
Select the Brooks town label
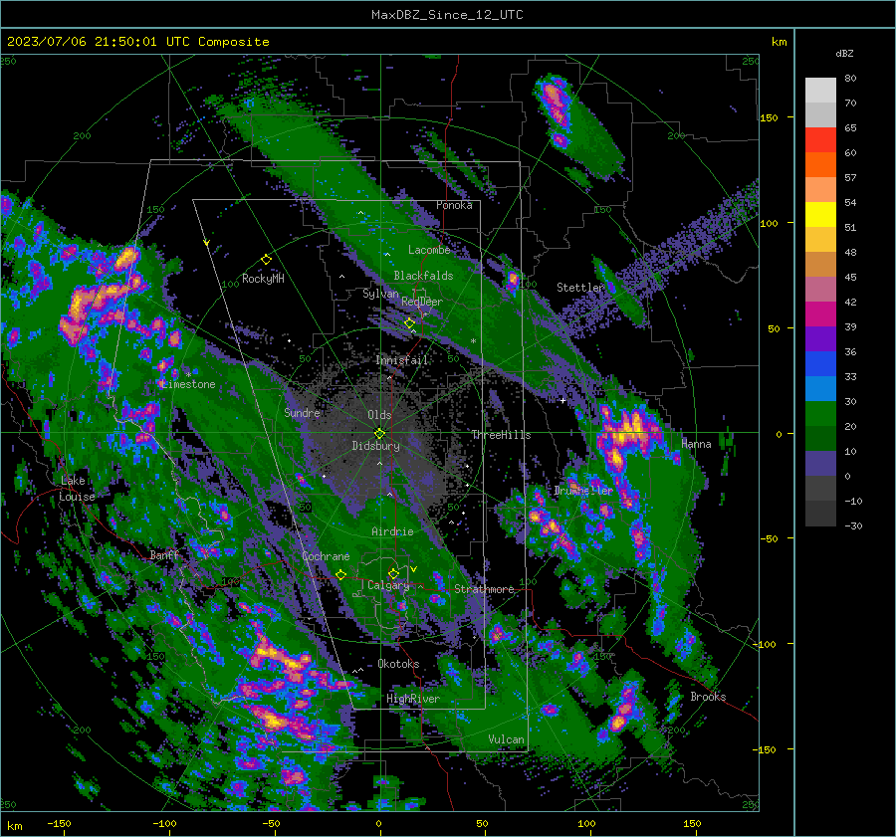click(x=708, y=697)
